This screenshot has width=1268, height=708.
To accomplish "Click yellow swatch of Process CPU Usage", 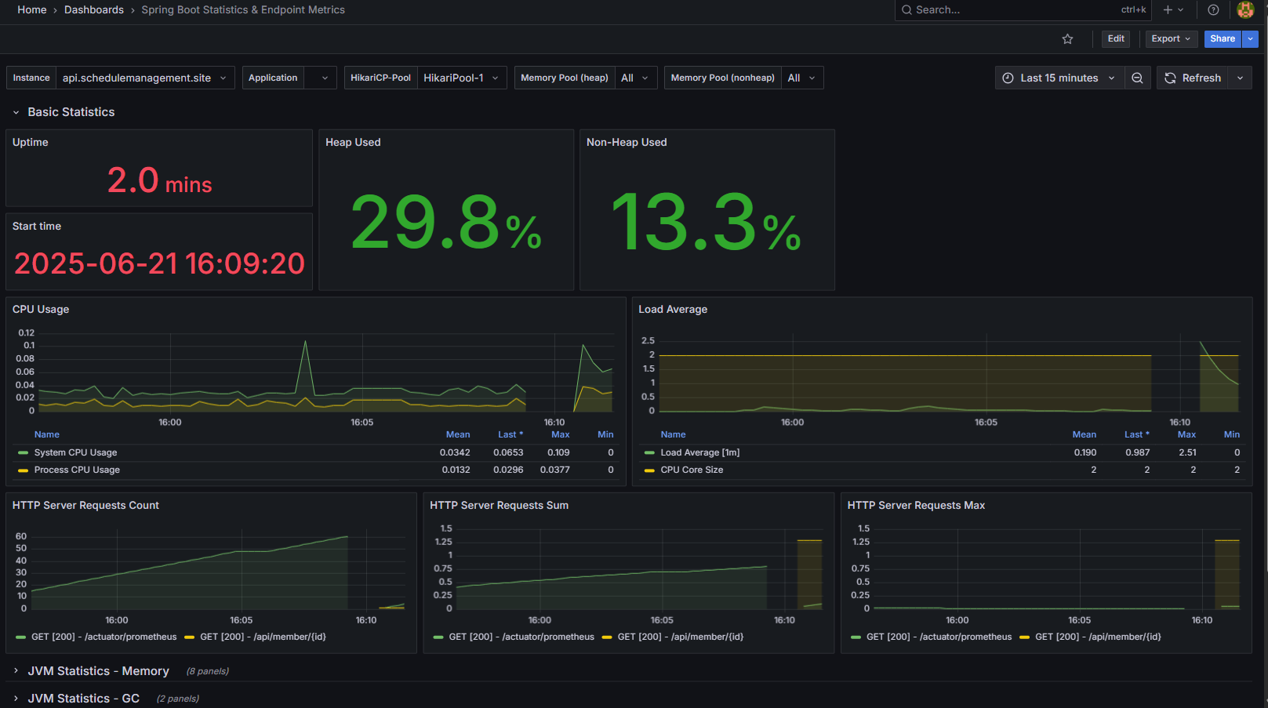I will (23, 470).
